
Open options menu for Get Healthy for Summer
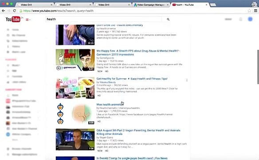click(x=187, y=80)
